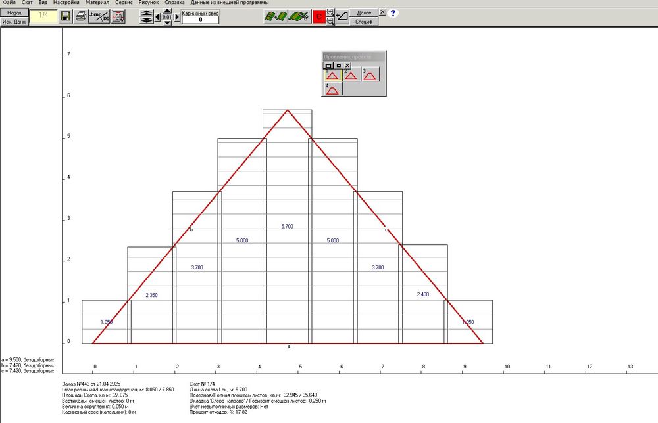
Task: Click the floppy disk save icon
Action: coord(65,16)
